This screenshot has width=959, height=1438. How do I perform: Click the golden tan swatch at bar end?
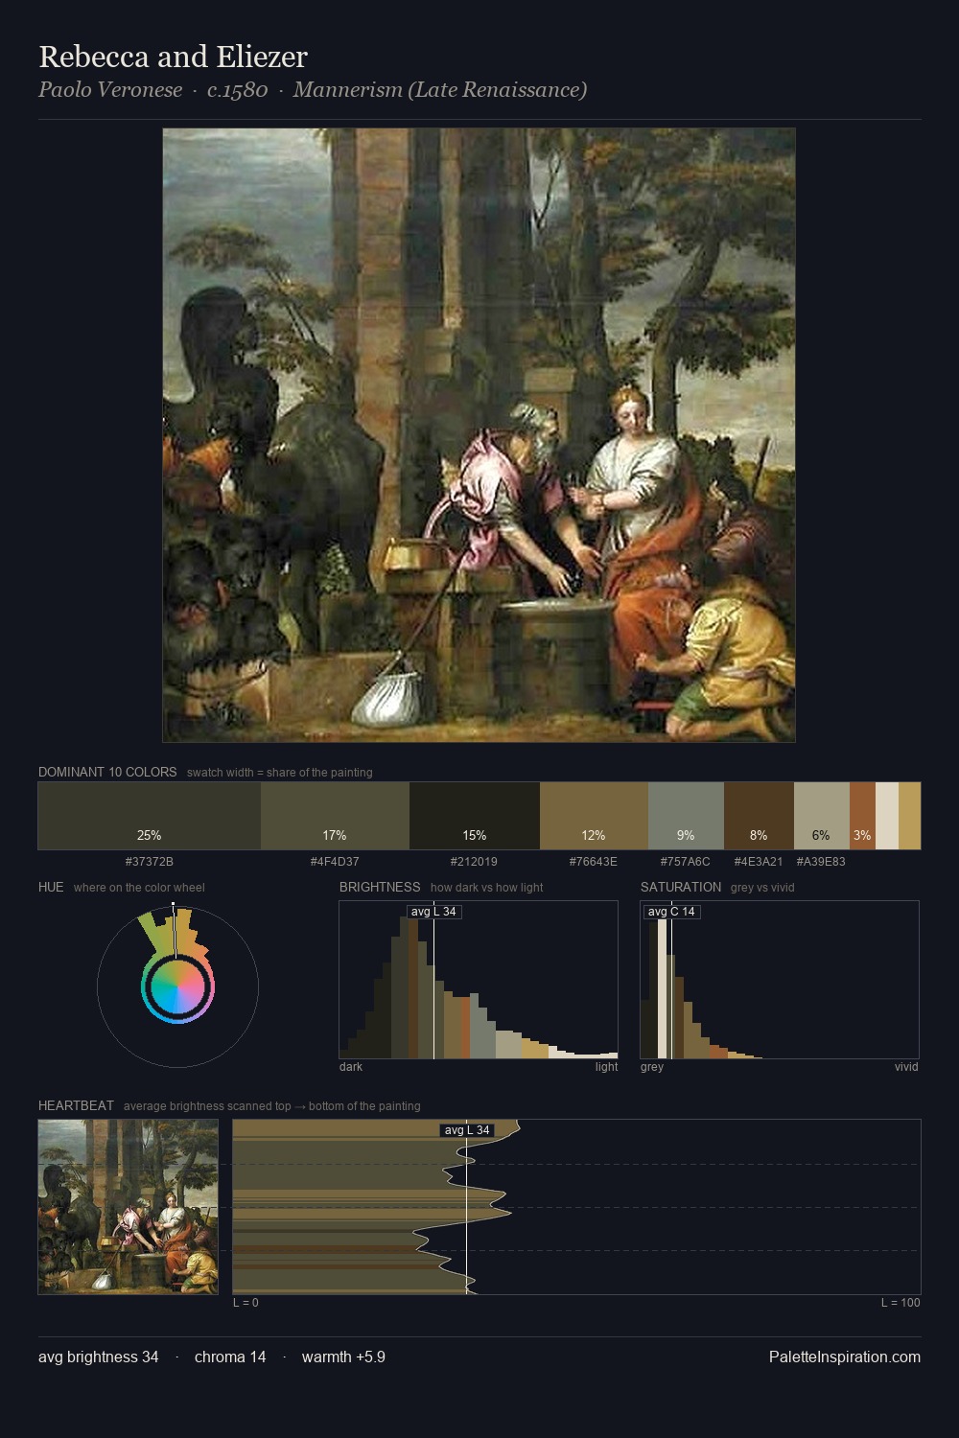point(909,816)
